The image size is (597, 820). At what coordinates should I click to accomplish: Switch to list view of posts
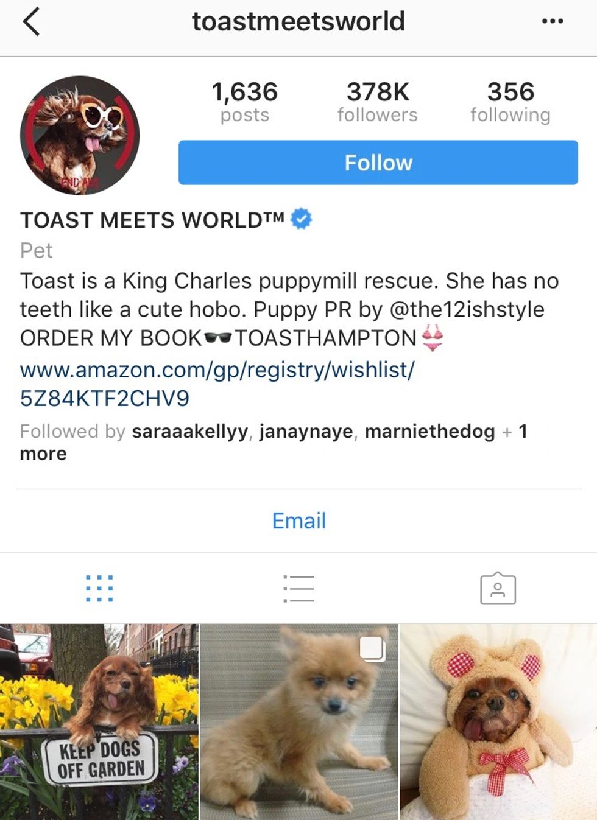pos(298,589)
